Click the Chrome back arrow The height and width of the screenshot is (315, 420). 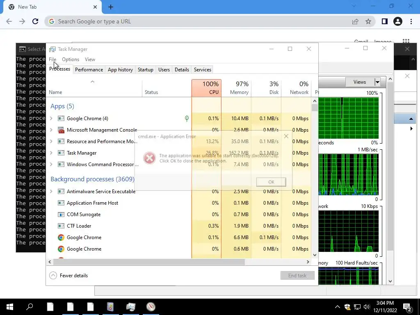[x=9, y=21]
